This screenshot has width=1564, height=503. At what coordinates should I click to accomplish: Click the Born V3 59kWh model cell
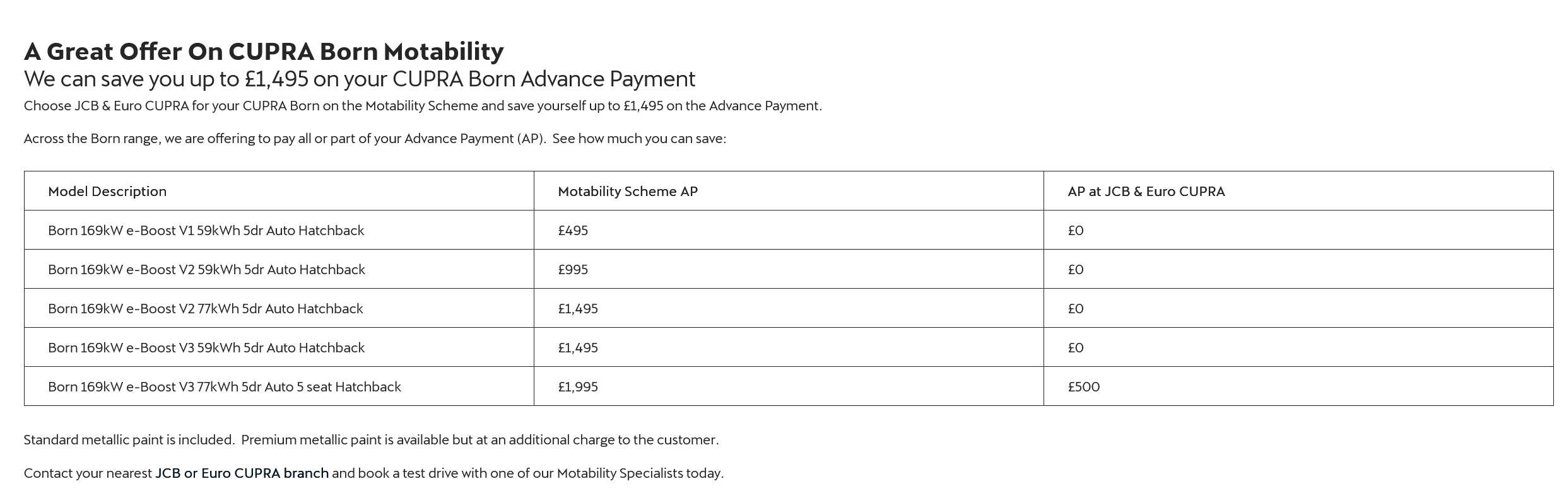tap(206, 348)
